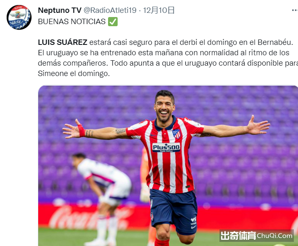Click the Plus500 sponsor logo on the shirt
Screen dimensions: 298x246
166,148
